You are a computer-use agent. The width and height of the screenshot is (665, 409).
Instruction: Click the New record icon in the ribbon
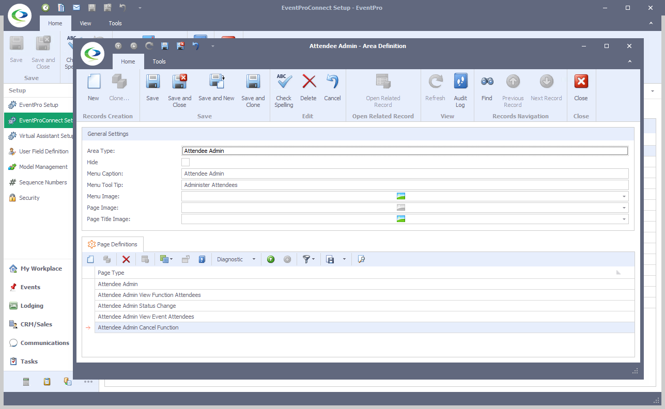coord(94,82)
